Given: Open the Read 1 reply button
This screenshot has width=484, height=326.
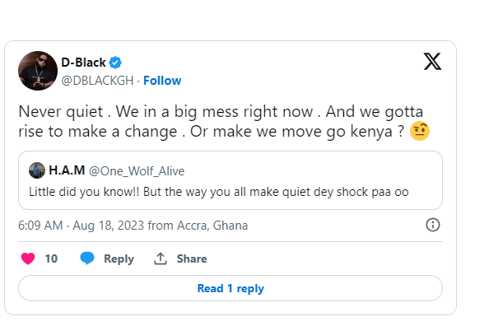Looking at the screenshot, I should (x=230, y=288).
